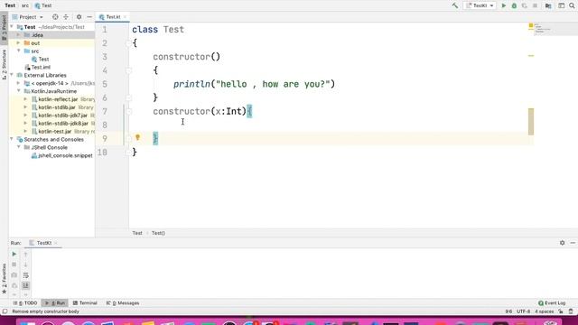Collapse the src folder

click(x=18, y=51)
